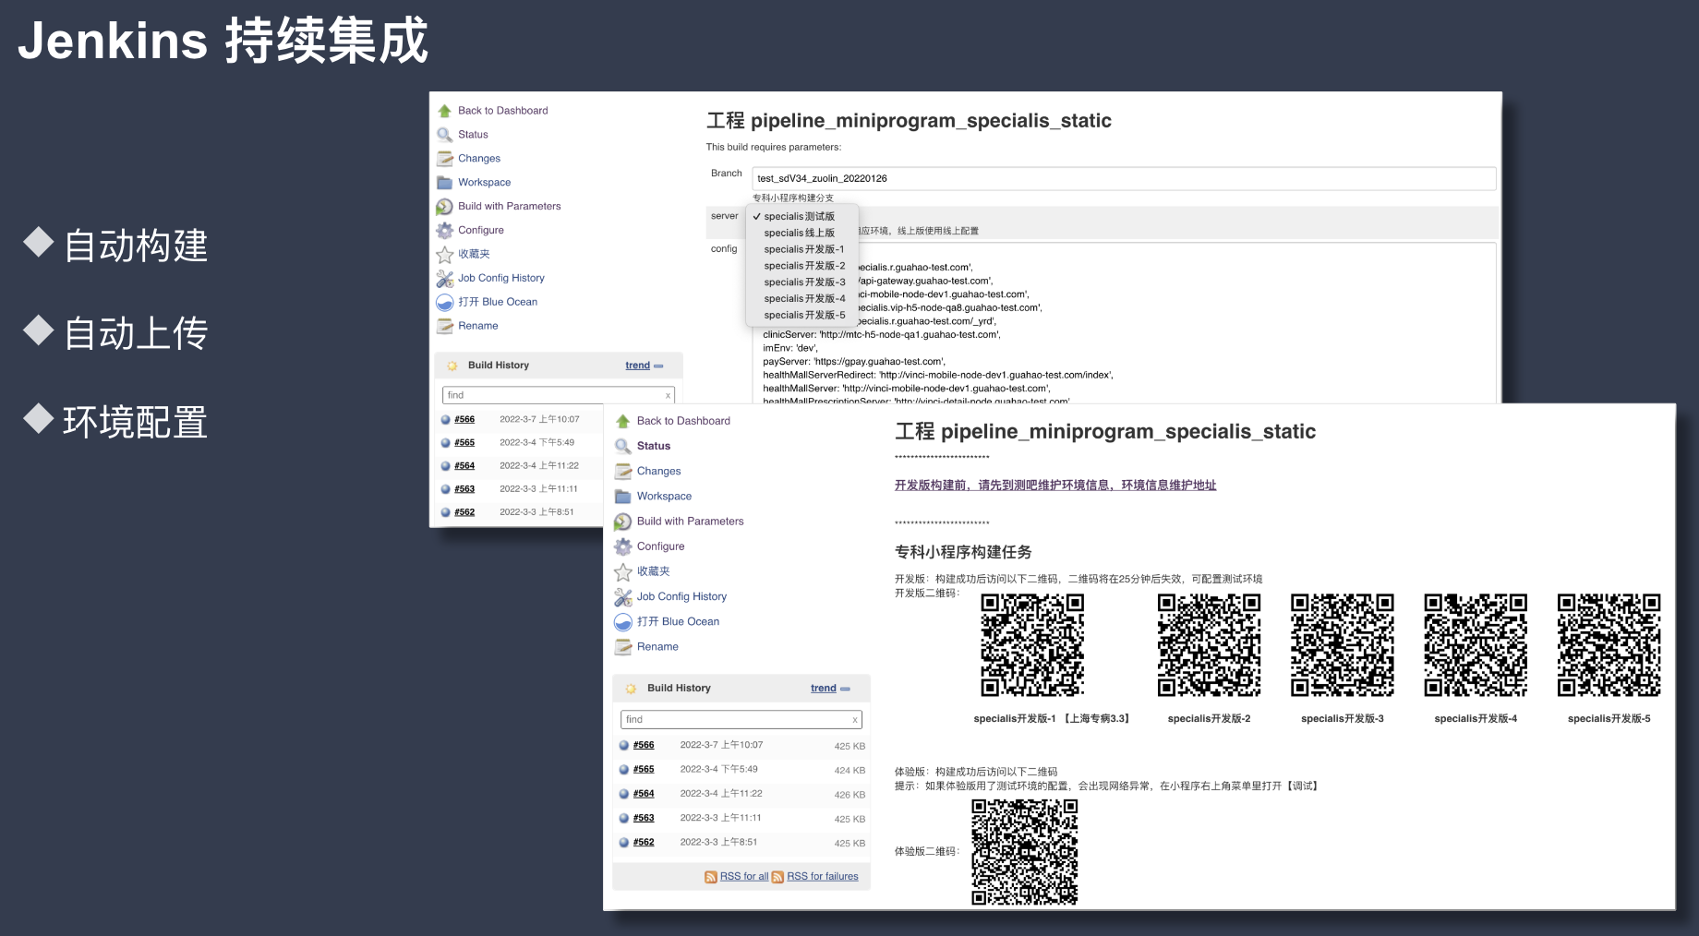
Task: Click Changes notepad icon in rear window
Action: [x=444, y=159]
